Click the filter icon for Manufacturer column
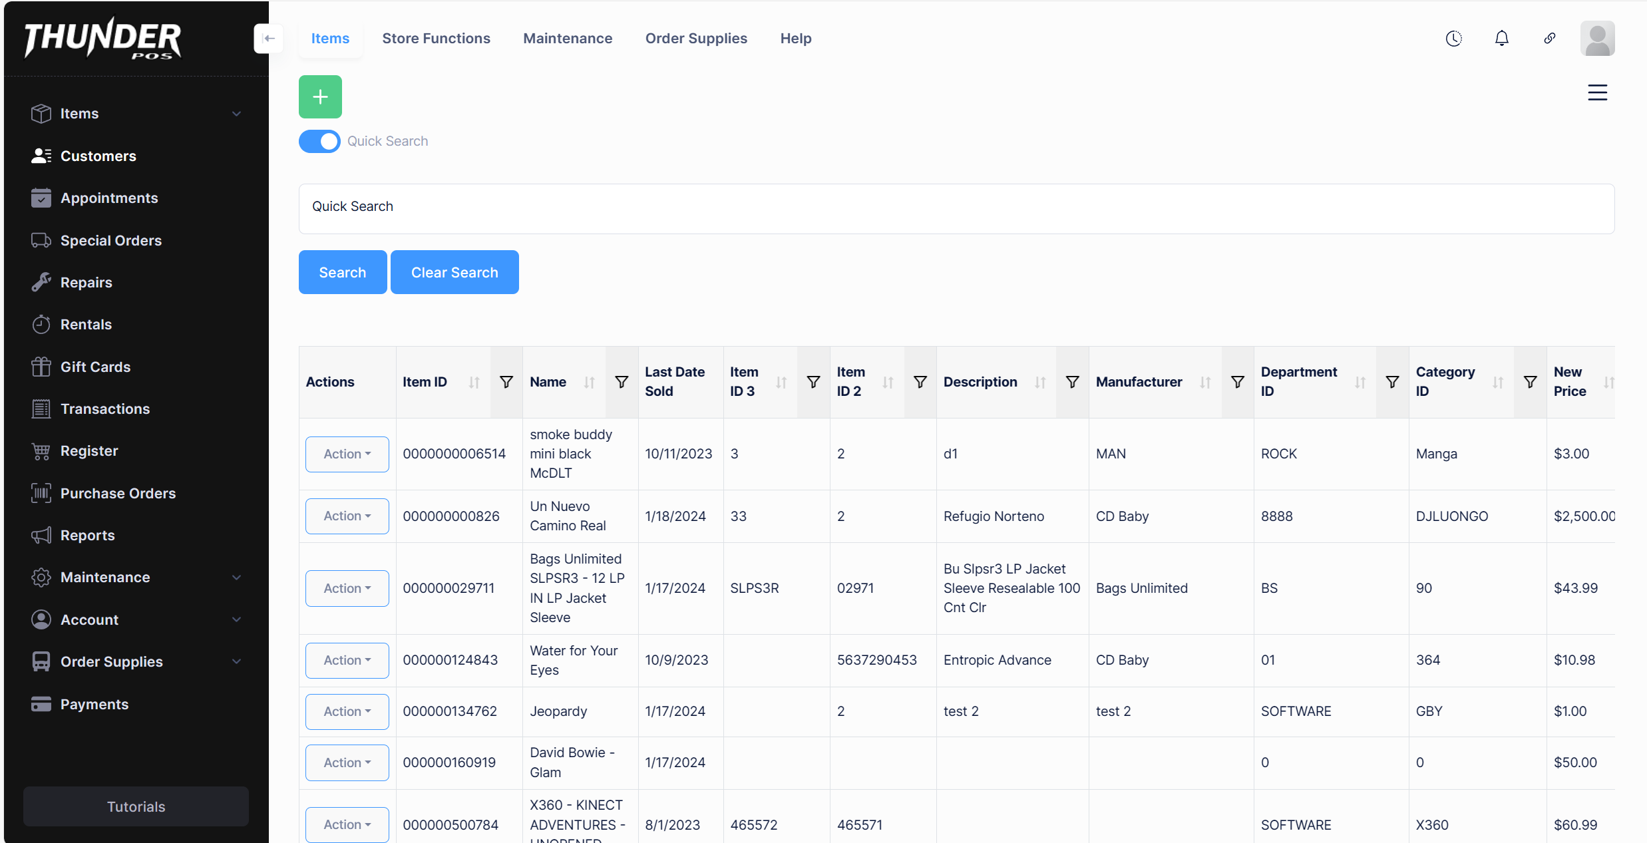The height and width of the screenshot is (843, 1647). pos(1238,382)
